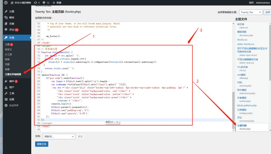The image size is (271, 154).
Task: Click the closing </script> tag line
Action: click(x=47, y=123)
